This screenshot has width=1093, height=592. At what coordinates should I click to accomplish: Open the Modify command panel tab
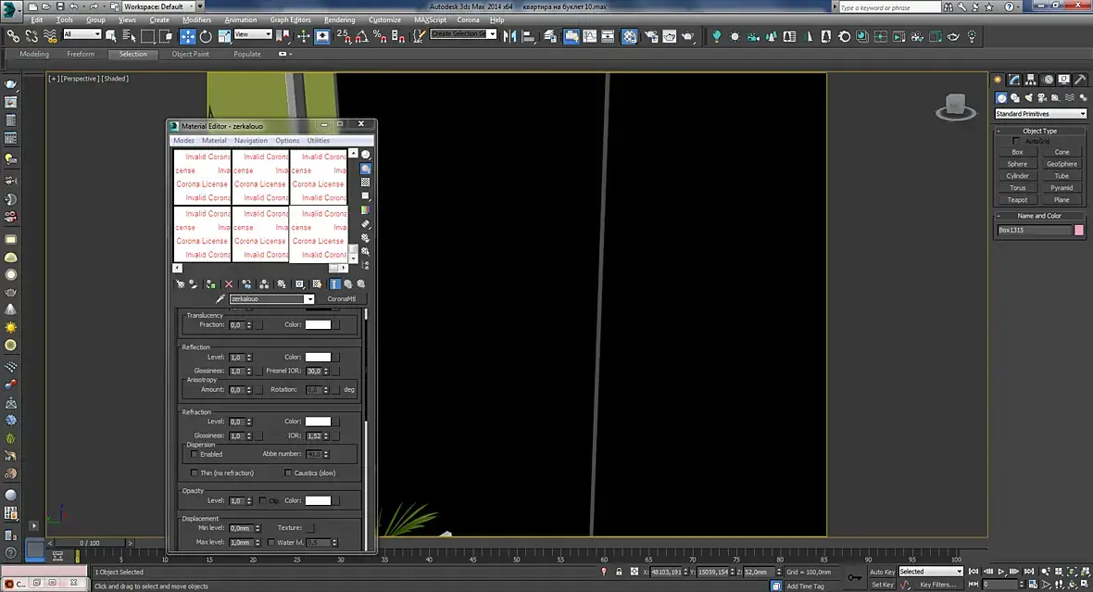[x=1015, y=80]
